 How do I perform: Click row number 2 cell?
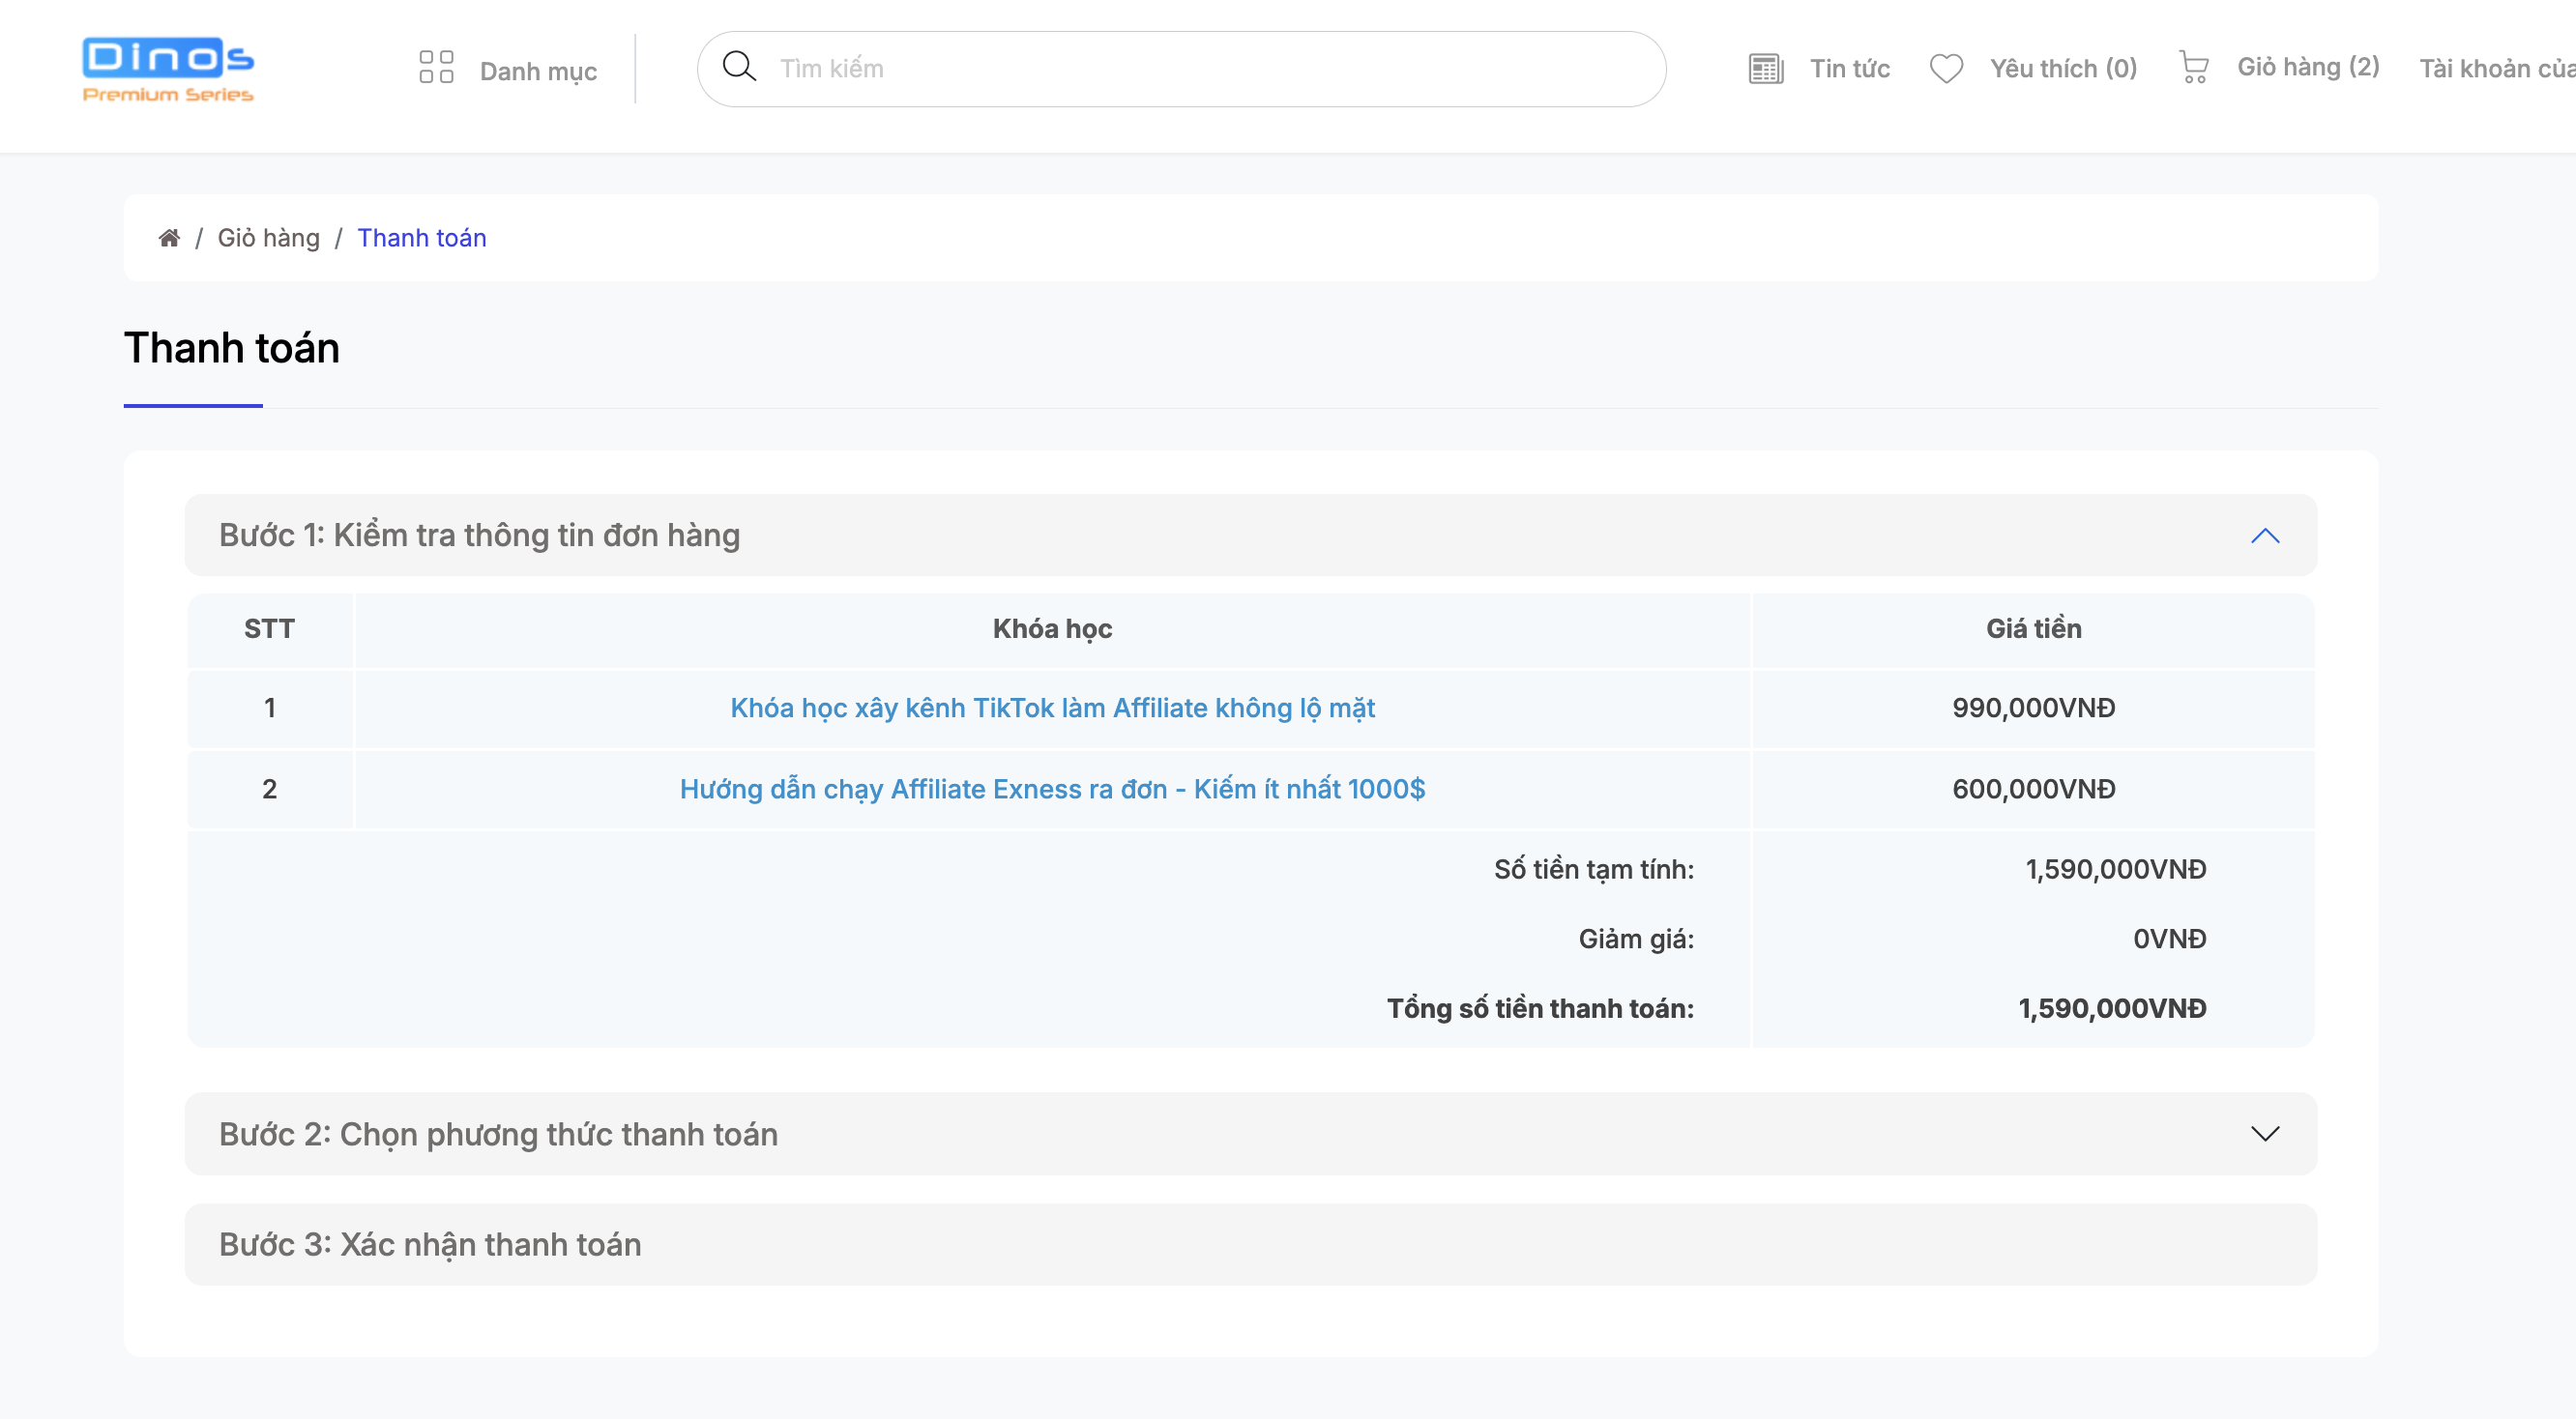click(269, 790)
